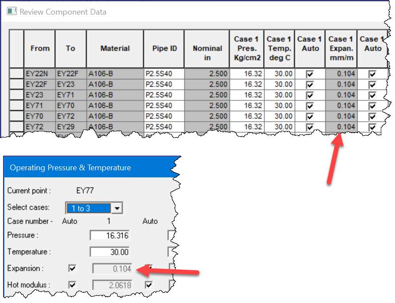The image size is (395, 303).
Task: Select the To cell EY22F in first row
Action: coord(70,73)
